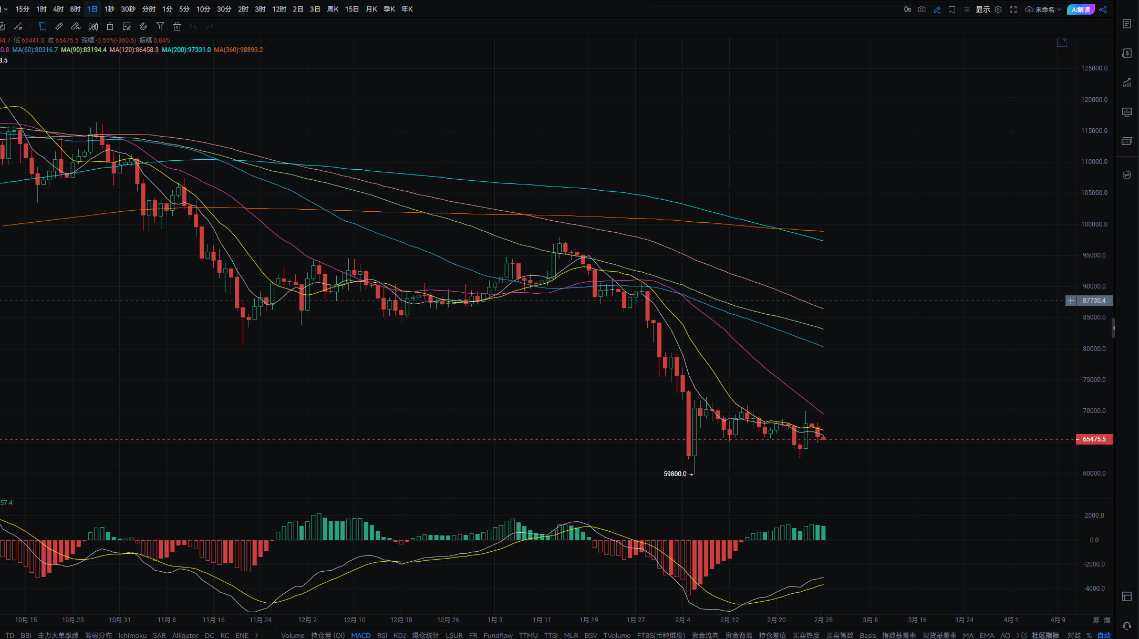The image size is (1139, 639).
Task: Click the share icon in top bar
Action: [x=1103, y=9]
